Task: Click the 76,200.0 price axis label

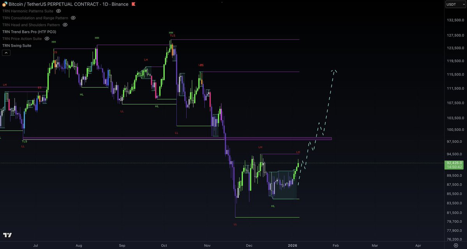Action: (455, 239)
